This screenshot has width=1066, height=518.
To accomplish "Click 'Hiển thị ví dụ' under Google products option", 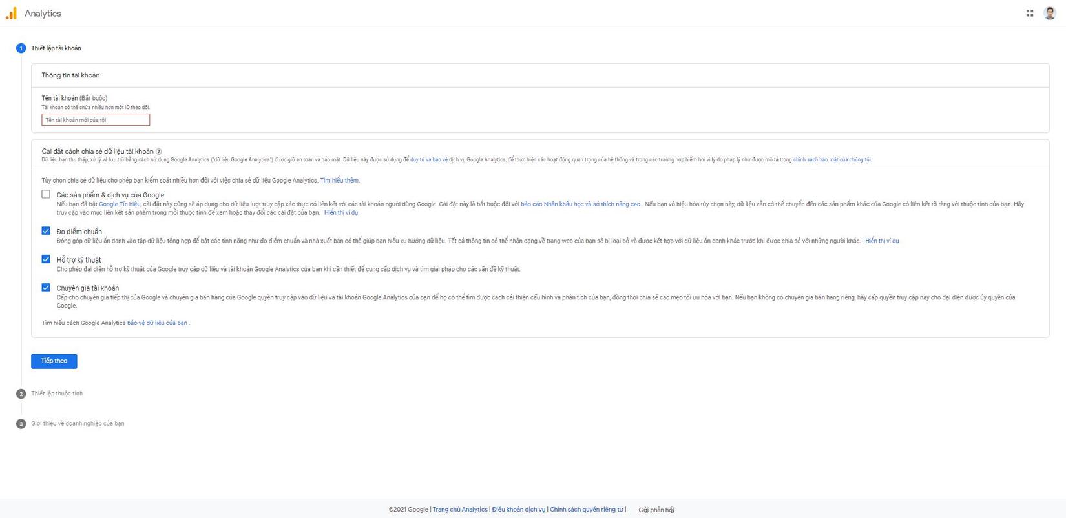I will point(341,213).
